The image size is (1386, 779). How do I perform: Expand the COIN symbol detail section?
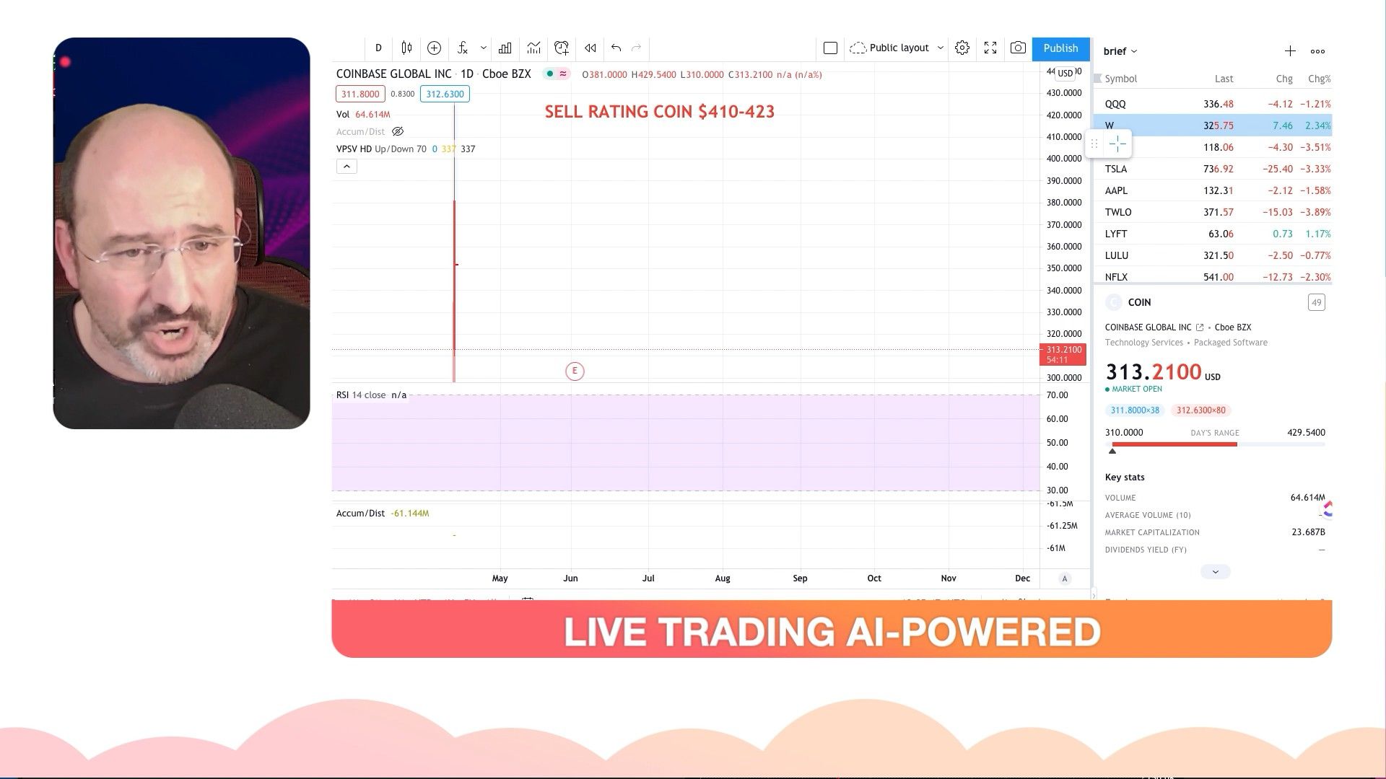[x=1216, y=571]
